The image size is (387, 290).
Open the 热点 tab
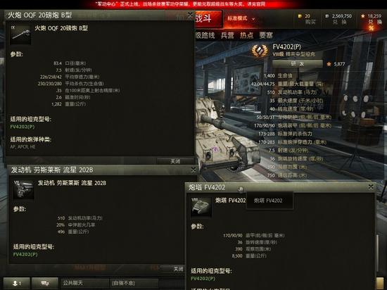click(246, 35)
